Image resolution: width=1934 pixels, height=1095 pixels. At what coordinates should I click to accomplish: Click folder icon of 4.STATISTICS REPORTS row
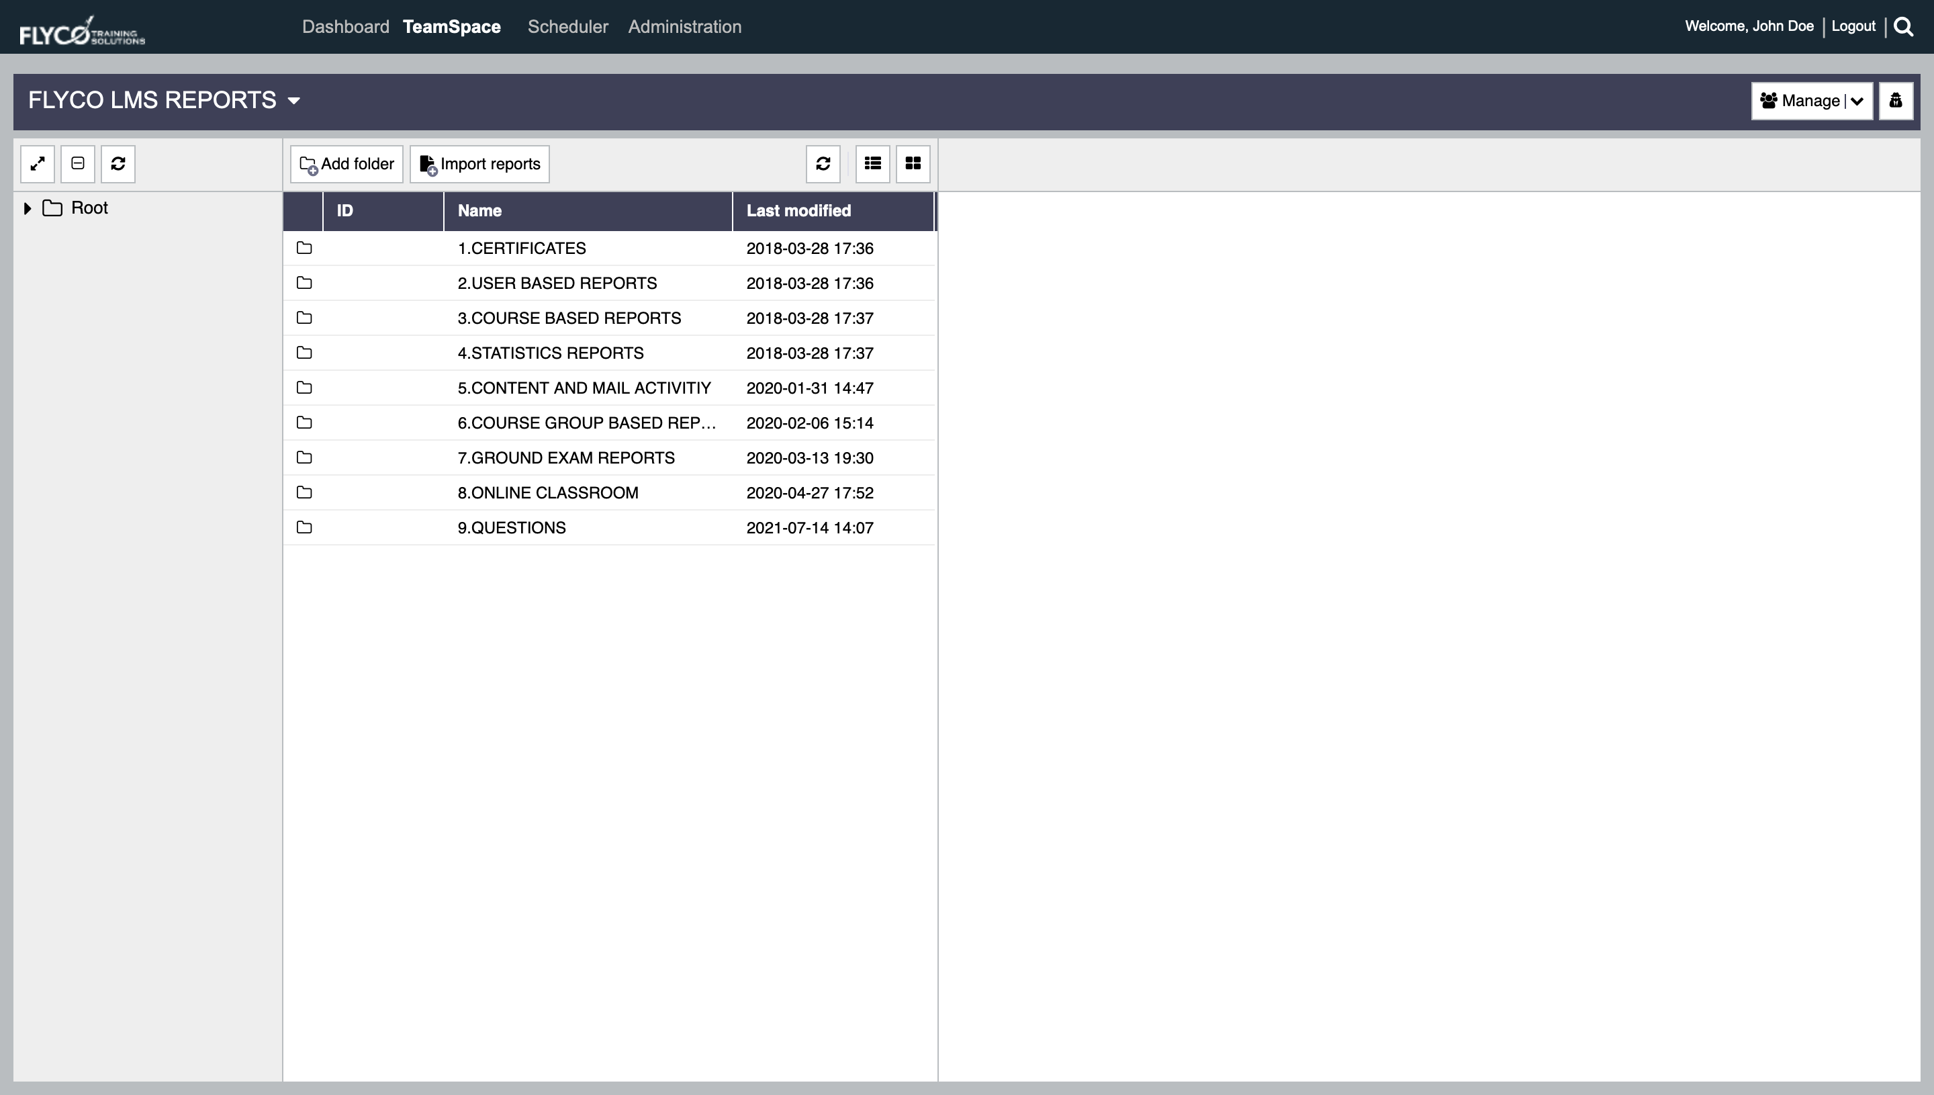(304, 353)
